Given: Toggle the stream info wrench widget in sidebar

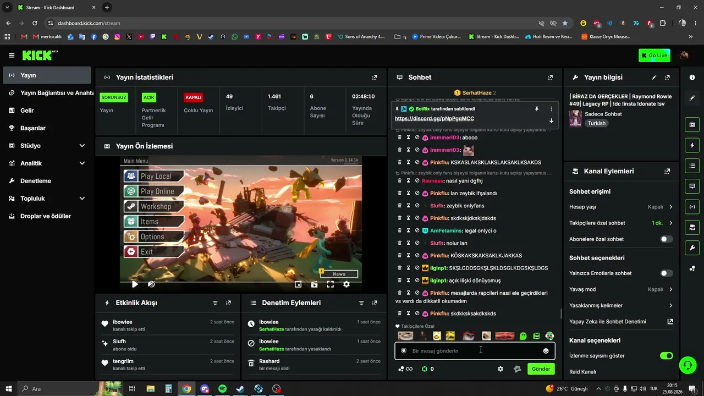Looking at the screenshot, I should pyautogui.click(x=692, y=248).
